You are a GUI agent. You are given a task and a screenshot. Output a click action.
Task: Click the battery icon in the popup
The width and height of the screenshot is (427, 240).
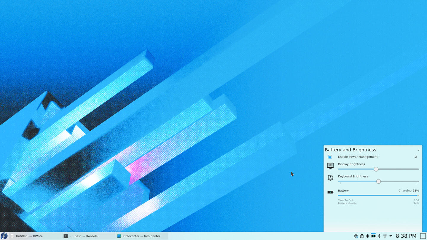330,192
